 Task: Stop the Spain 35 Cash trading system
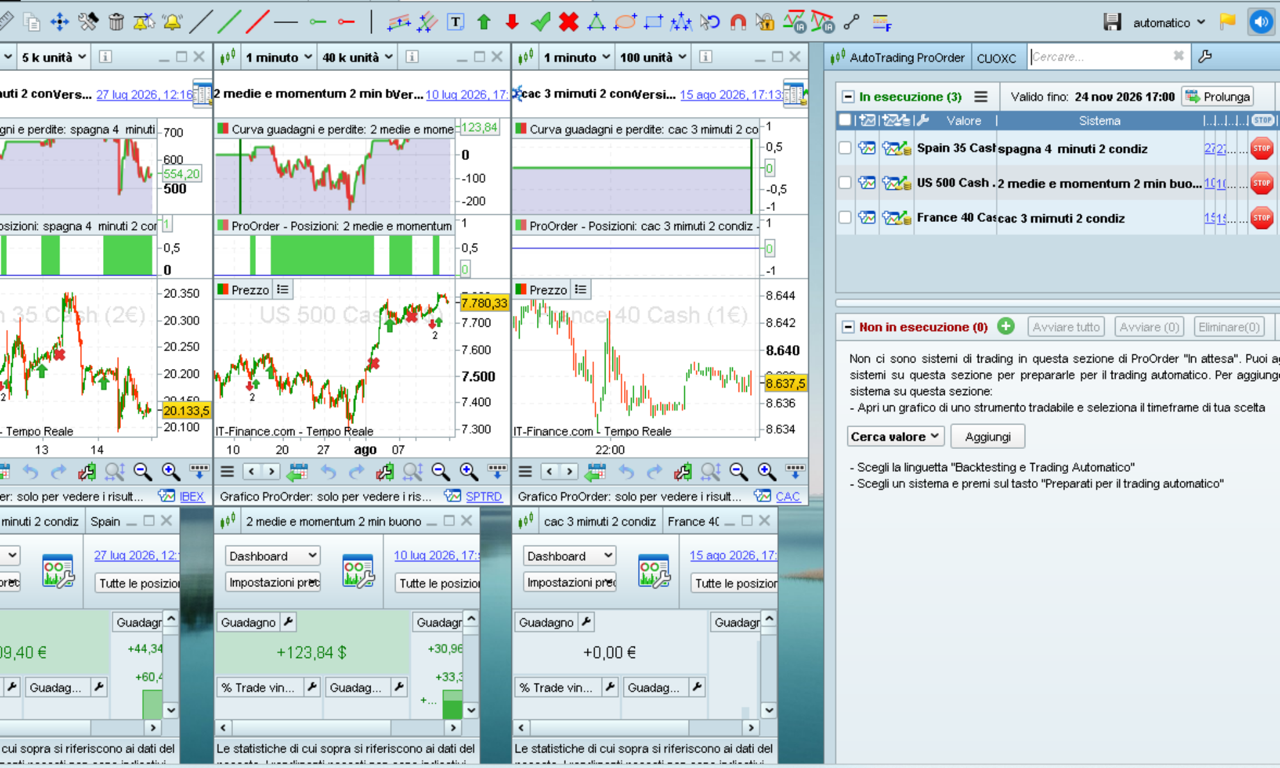[x=1261, y=148]
